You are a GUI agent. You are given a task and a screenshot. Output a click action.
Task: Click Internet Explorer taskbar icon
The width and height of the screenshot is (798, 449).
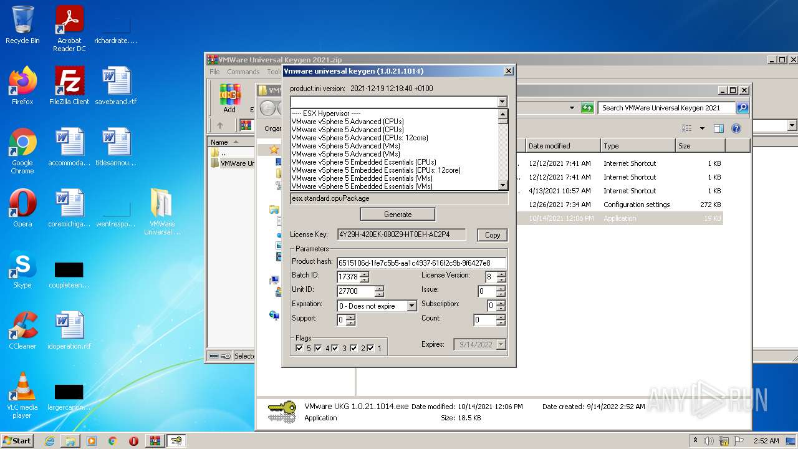coord(49,441)
